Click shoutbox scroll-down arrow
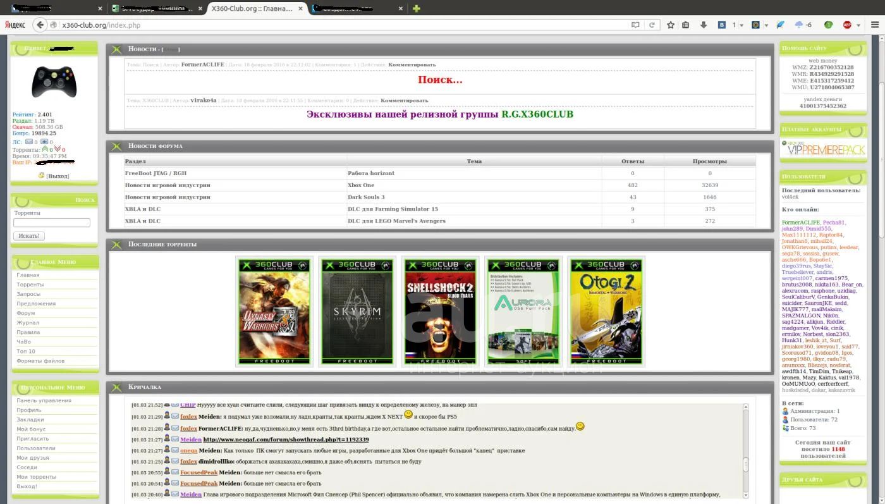885x504 pixels. pos(745,495)
